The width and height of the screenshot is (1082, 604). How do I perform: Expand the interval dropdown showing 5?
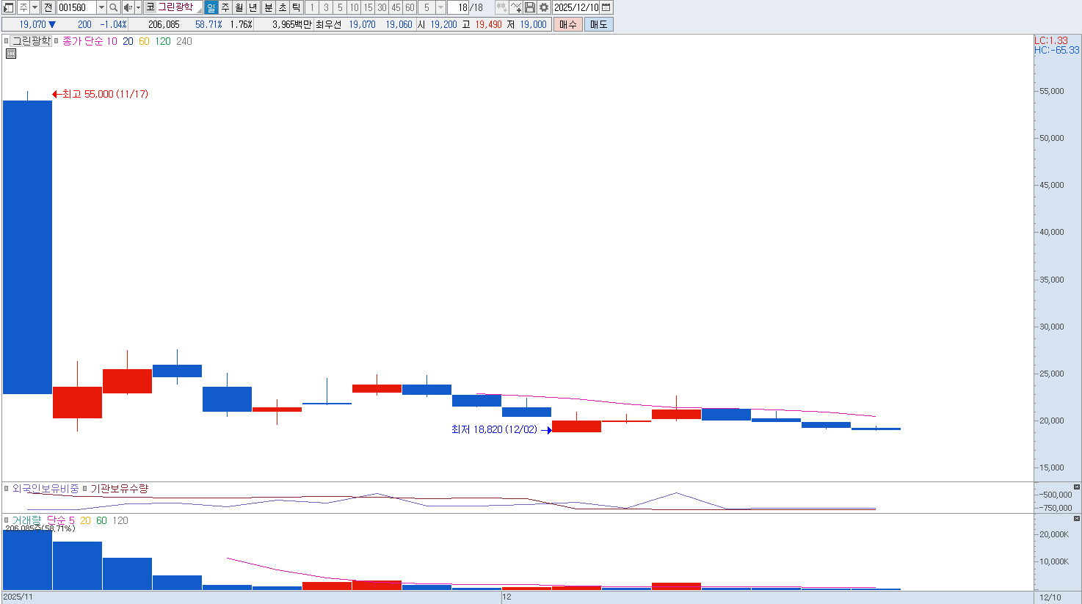[440, 7]
